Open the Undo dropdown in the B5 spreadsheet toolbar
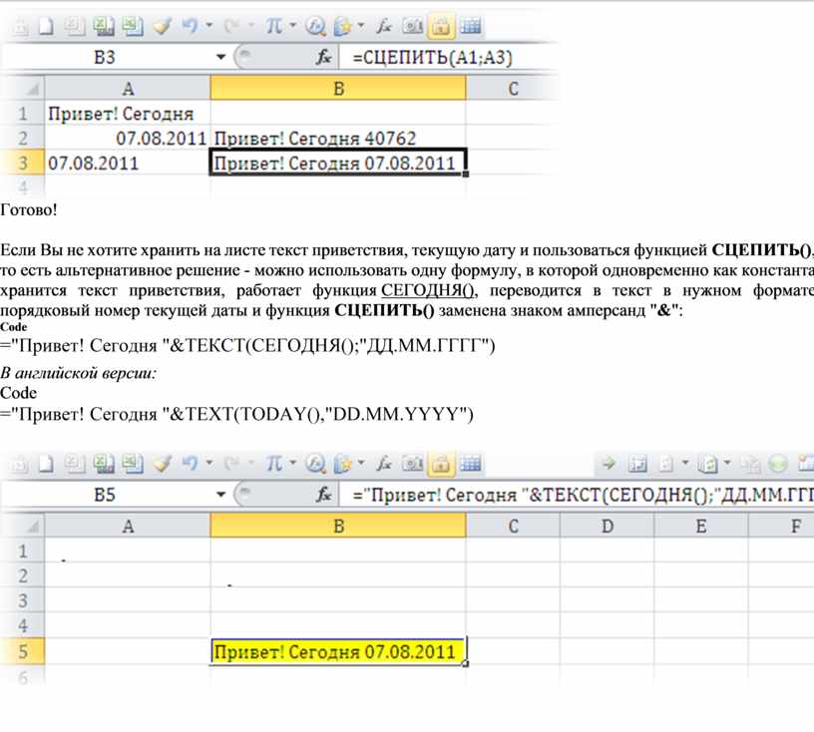This screenshot has height=732, width=814. click(x=209, y=463)
